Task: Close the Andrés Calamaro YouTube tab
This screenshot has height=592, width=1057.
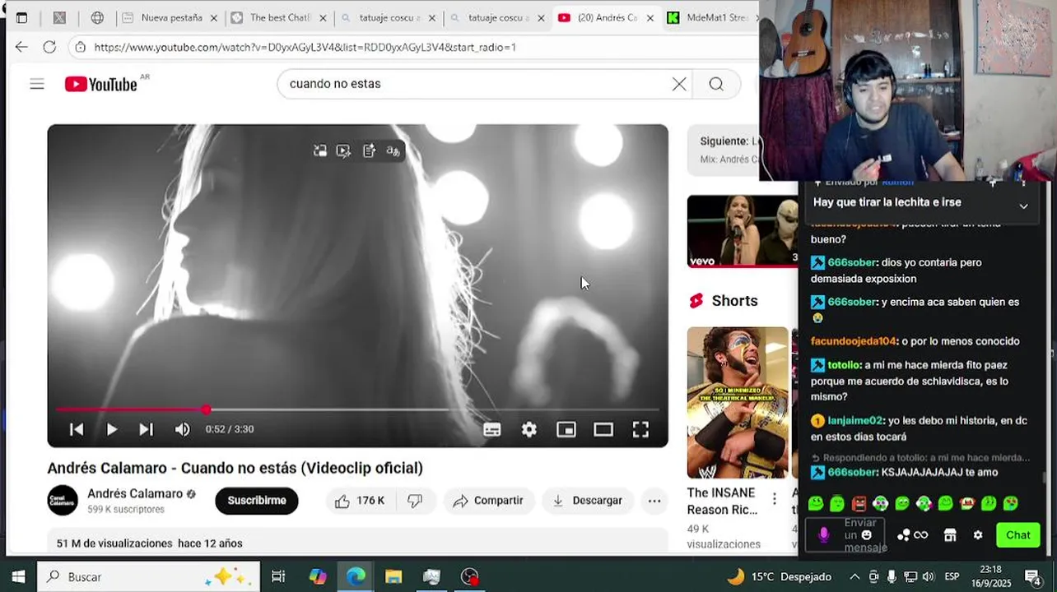Action: [650, 17]
